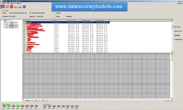This screenshot has width=183, height=110.
Task: Click the gray play toolbar icon
Action: click(x=7, y=7)
